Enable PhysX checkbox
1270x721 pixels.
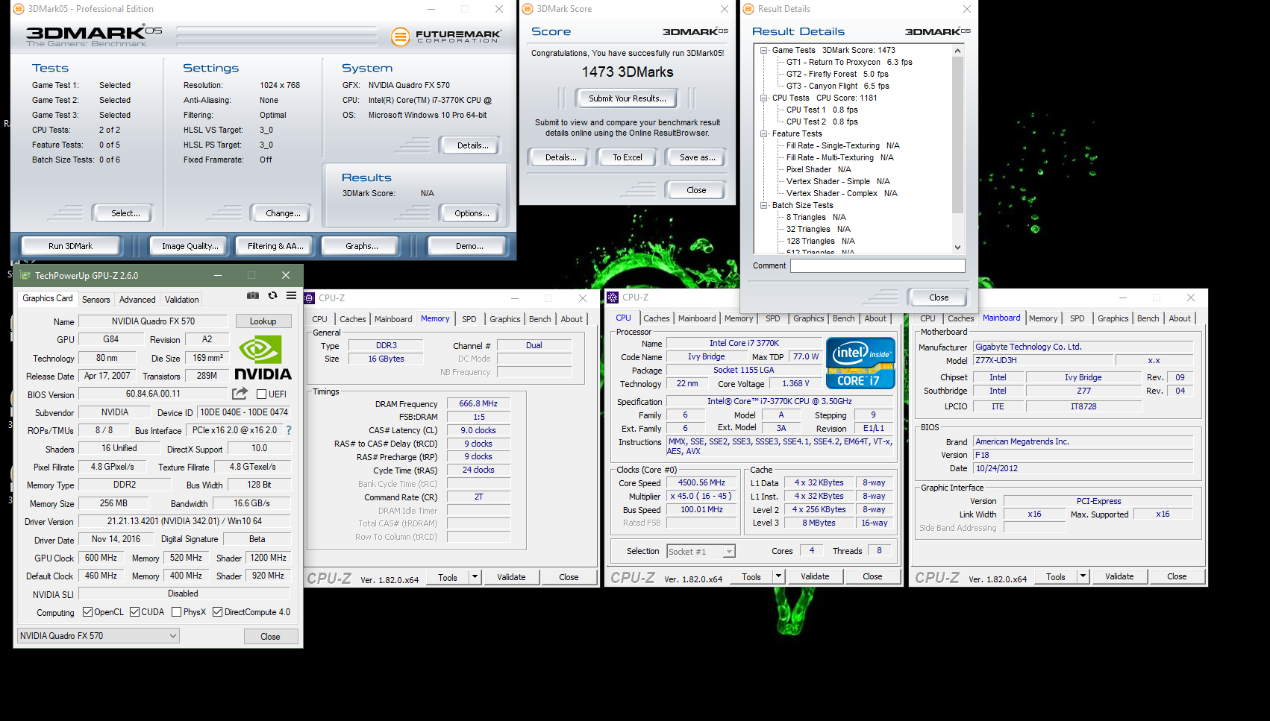tap(177, 612)
